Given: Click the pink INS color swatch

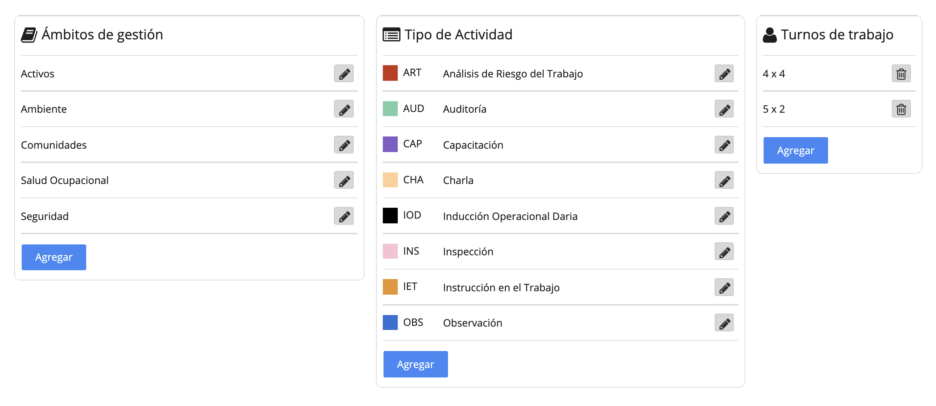Looking at the screenshot, I should click(390, 251).
